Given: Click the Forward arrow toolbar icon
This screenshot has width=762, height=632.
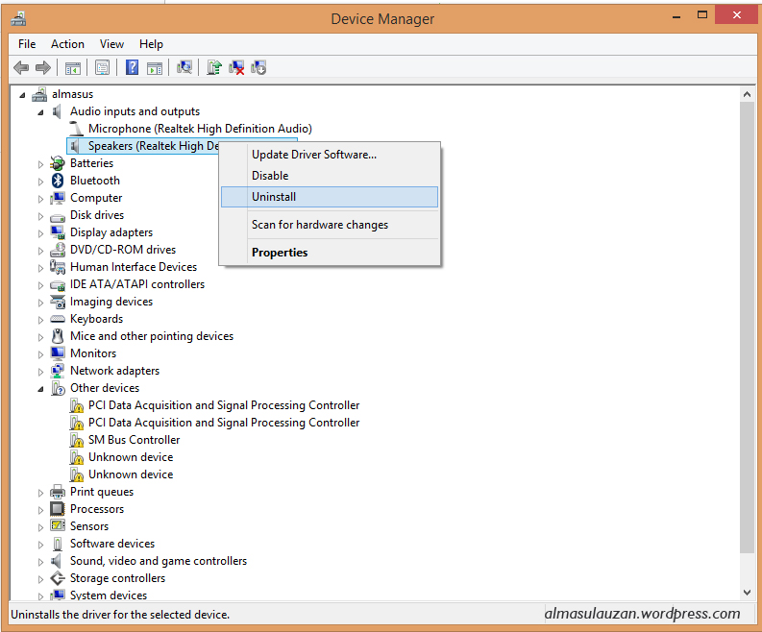Looking at the screenshot, I should [43, 67].
